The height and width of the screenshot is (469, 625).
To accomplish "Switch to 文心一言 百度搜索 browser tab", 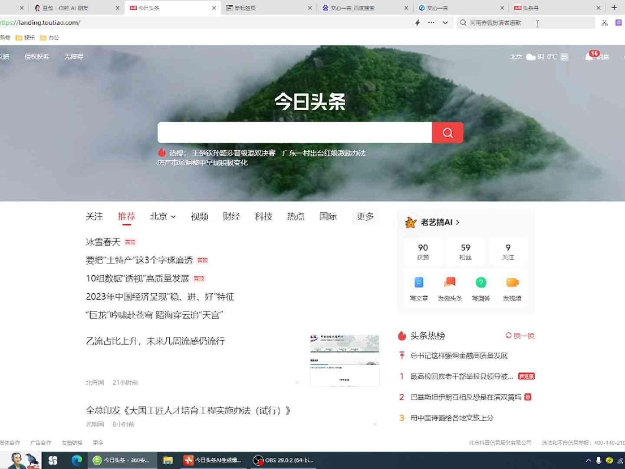I will [x=365, y=8].
